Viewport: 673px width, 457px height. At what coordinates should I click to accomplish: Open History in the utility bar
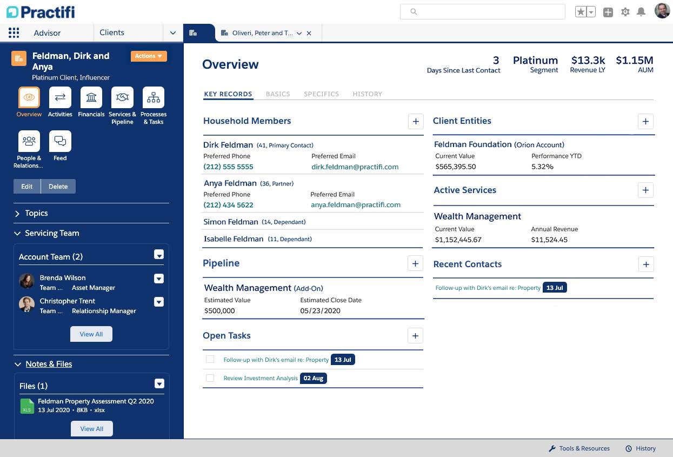[x=641, y=448]
